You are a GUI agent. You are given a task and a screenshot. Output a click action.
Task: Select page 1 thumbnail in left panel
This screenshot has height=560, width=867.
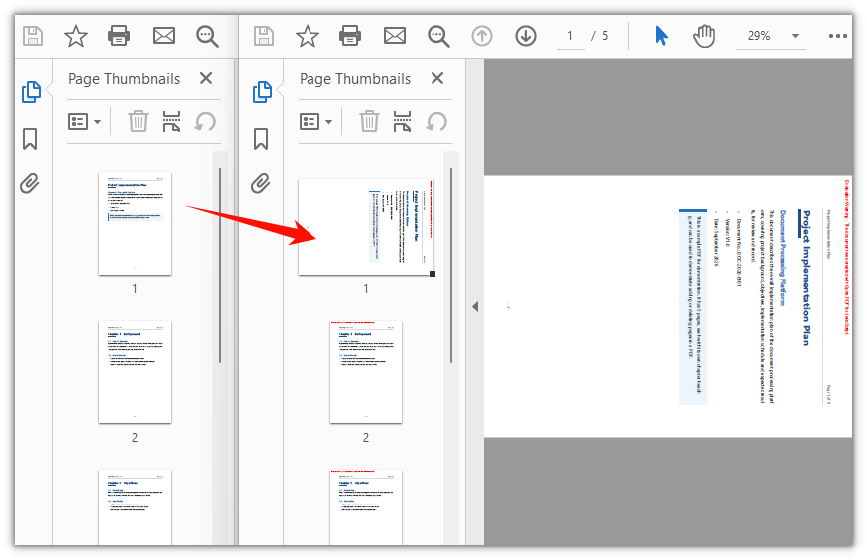[x=135, y=224]
